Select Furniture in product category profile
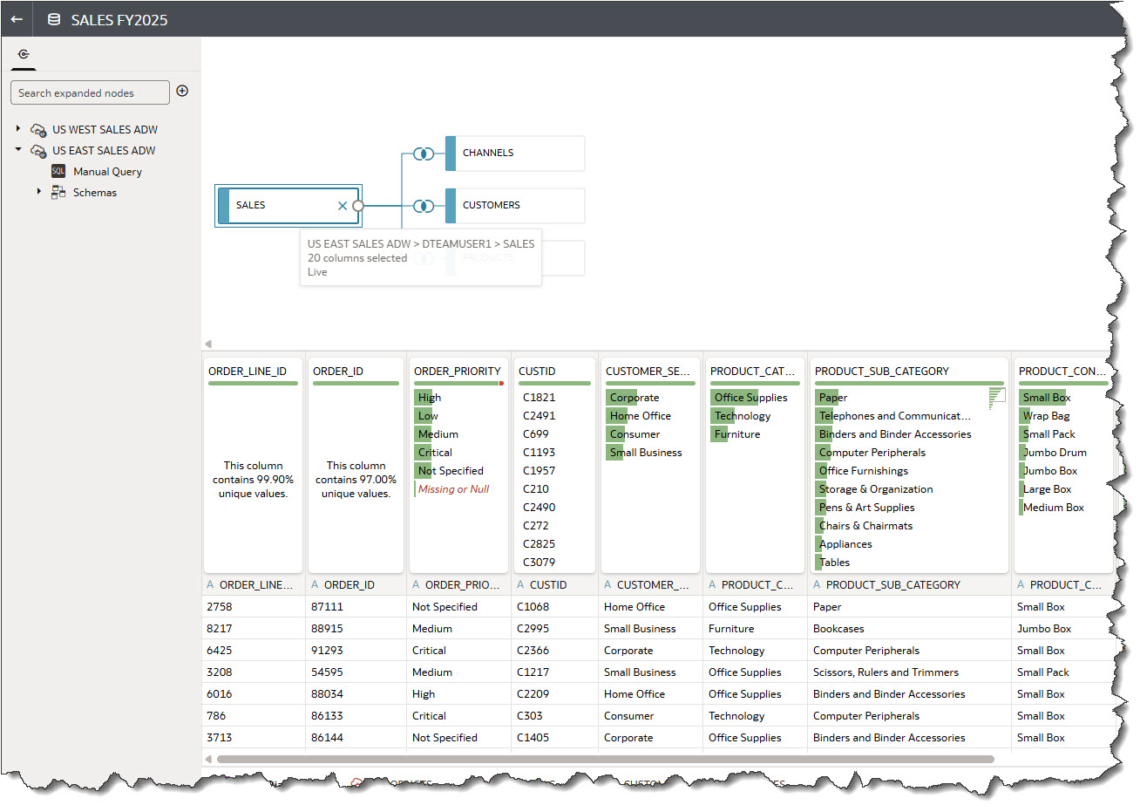Viewport: 1147px width, 812px height. (x=737, y=434)
